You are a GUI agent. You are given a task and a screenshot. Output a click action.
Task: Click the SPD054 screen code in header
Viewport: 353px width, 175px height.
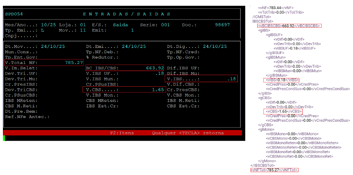click(x=14, y=14)
